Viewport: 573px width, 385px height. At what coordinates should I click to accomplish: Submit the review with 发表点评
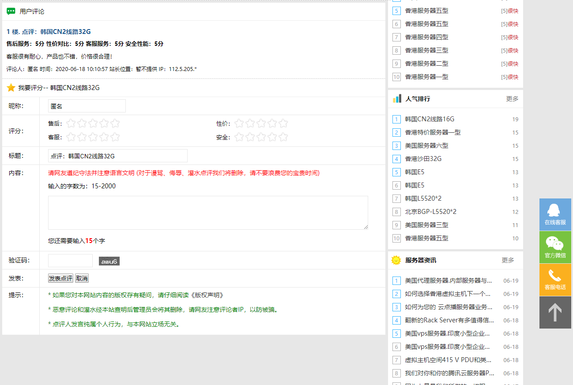(x=60, y=278)
